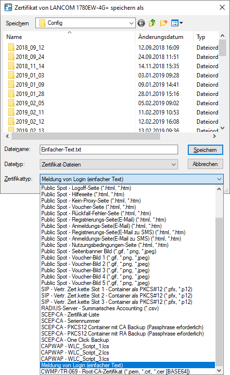Click the horizontal scrollbar right arrow
Image resolution: width=230 pixels, height=375 pixels.
pyautogui.click(x=214, y=136)
